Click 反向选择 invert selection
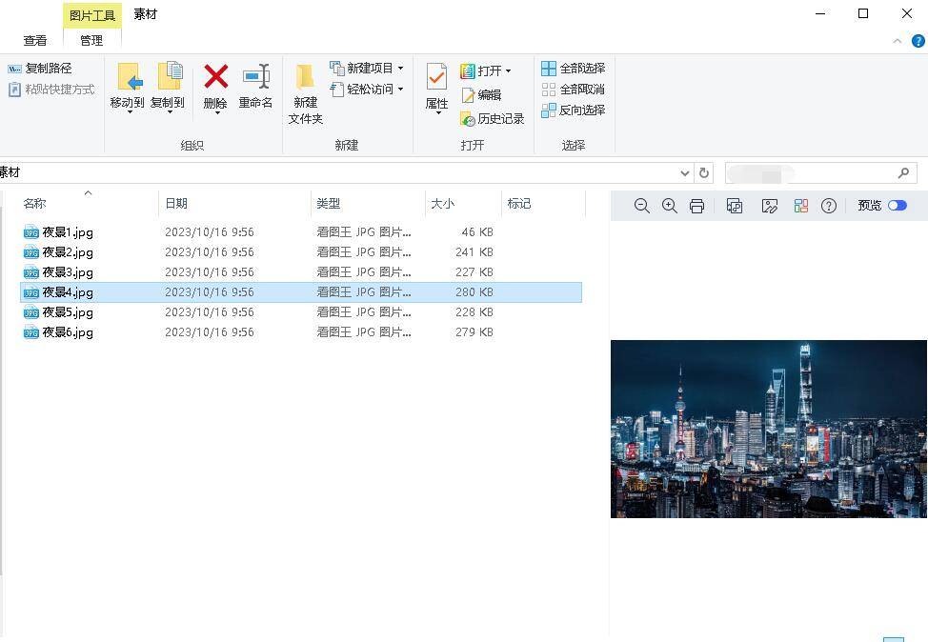Image resolution: width=928 pixels, height=642 pixels. tap(573, 110)
